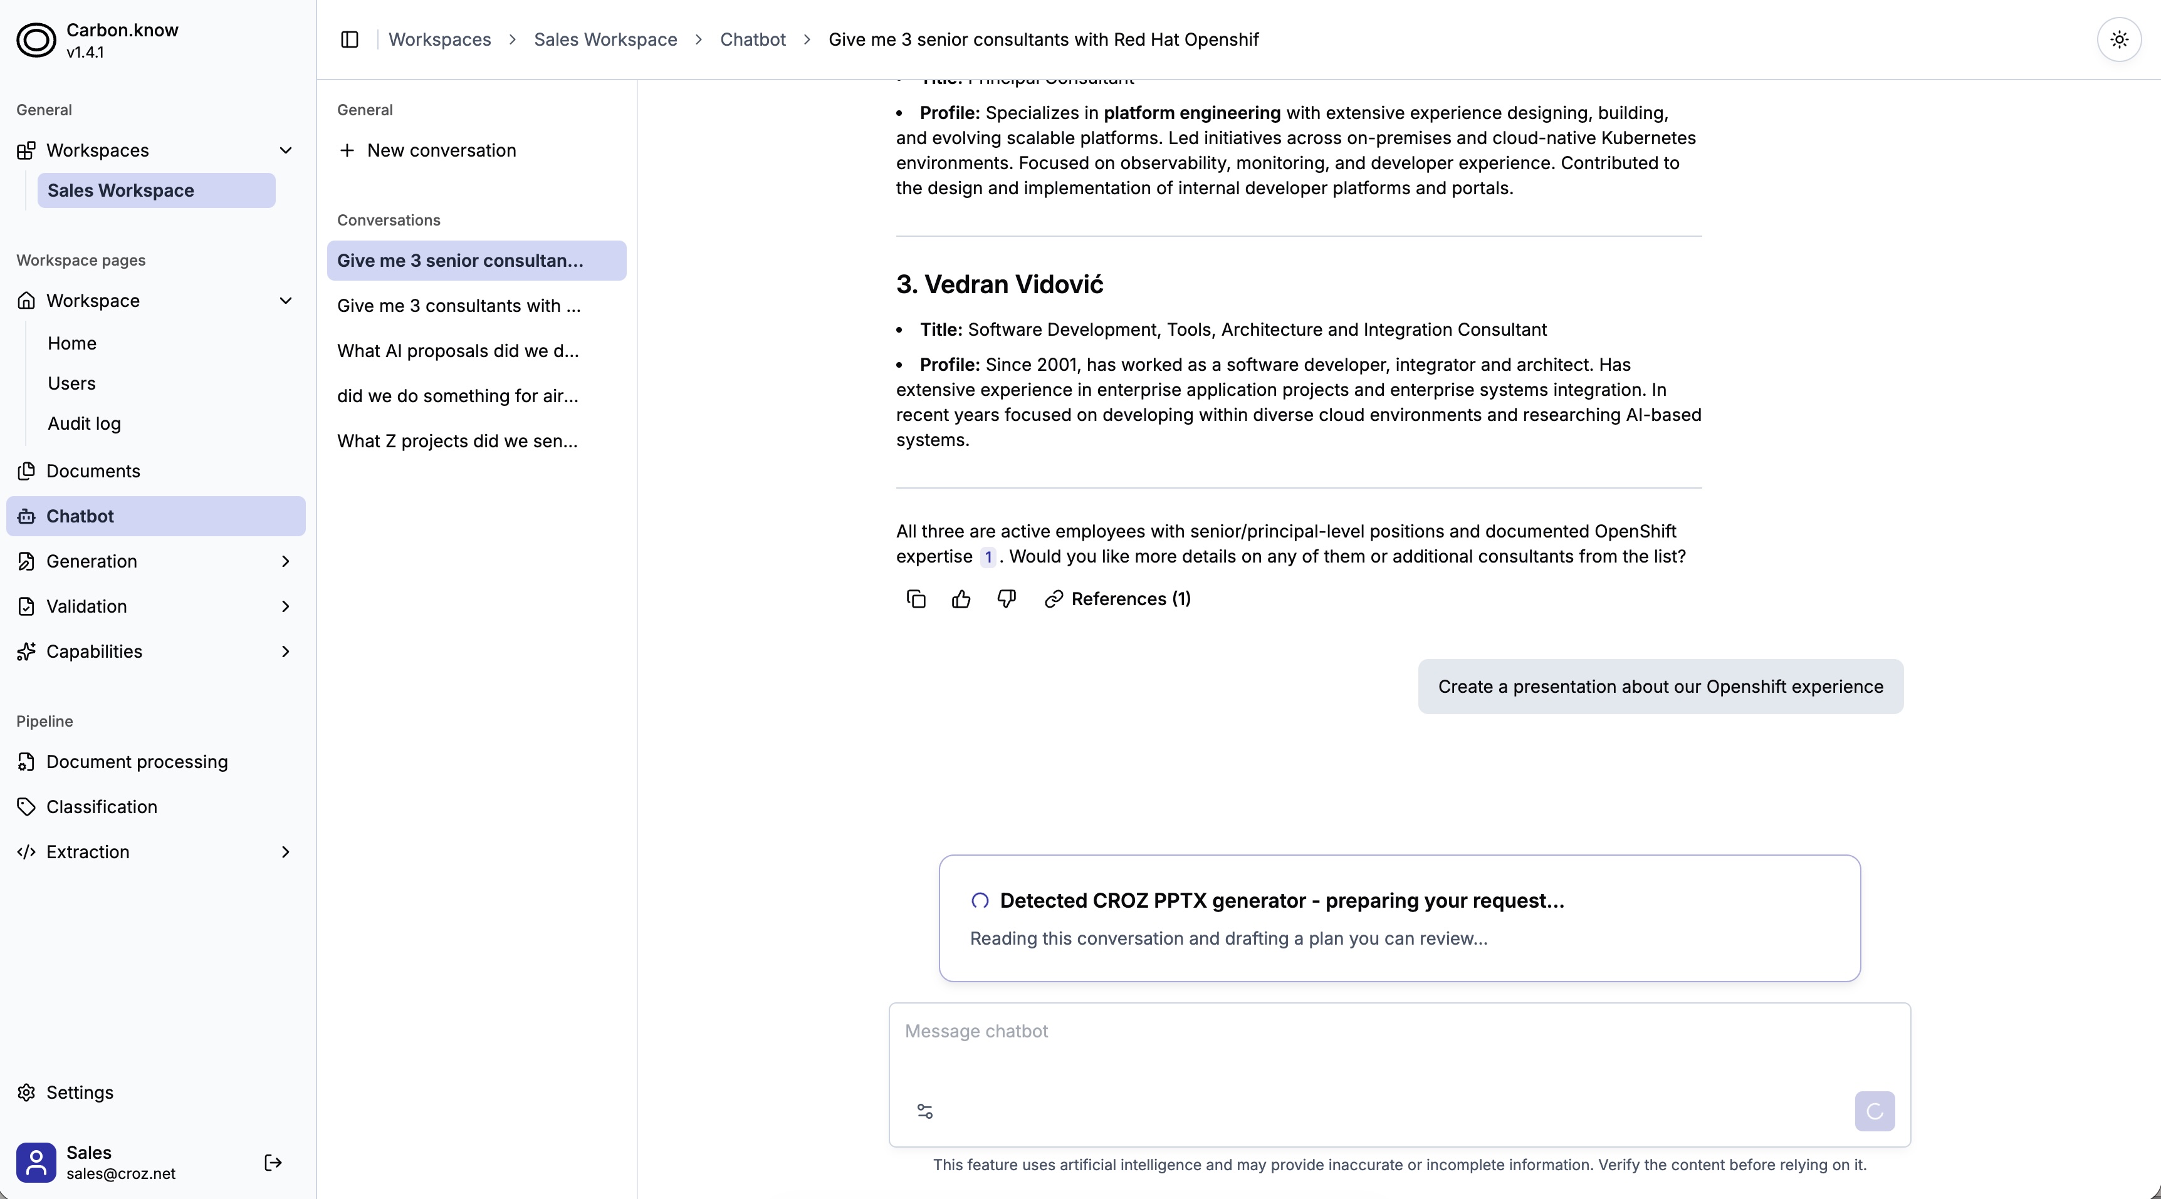Open the Users page
2161x1199 pixels.
pos(71,383)
